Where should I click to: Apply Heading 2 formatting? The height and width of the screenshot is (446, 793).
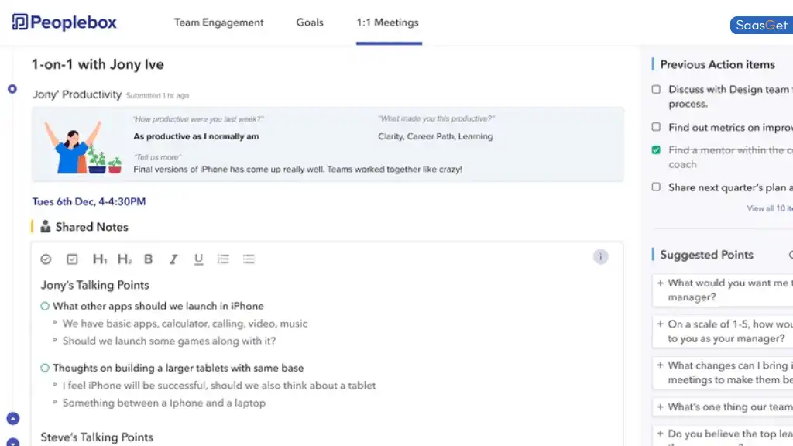pos(125,259)
